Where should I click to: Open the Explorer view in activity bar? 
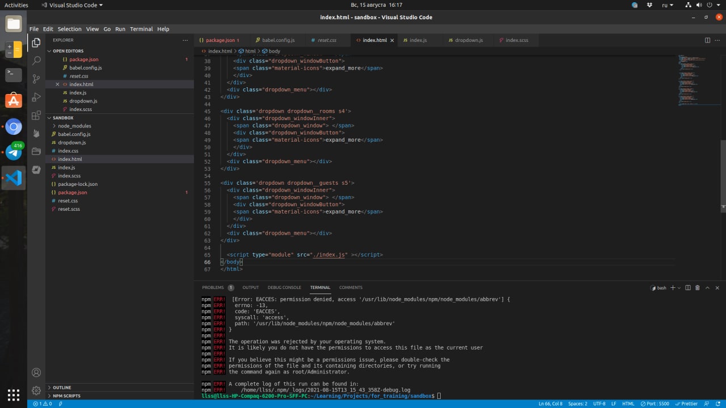(x=36, y=42)
